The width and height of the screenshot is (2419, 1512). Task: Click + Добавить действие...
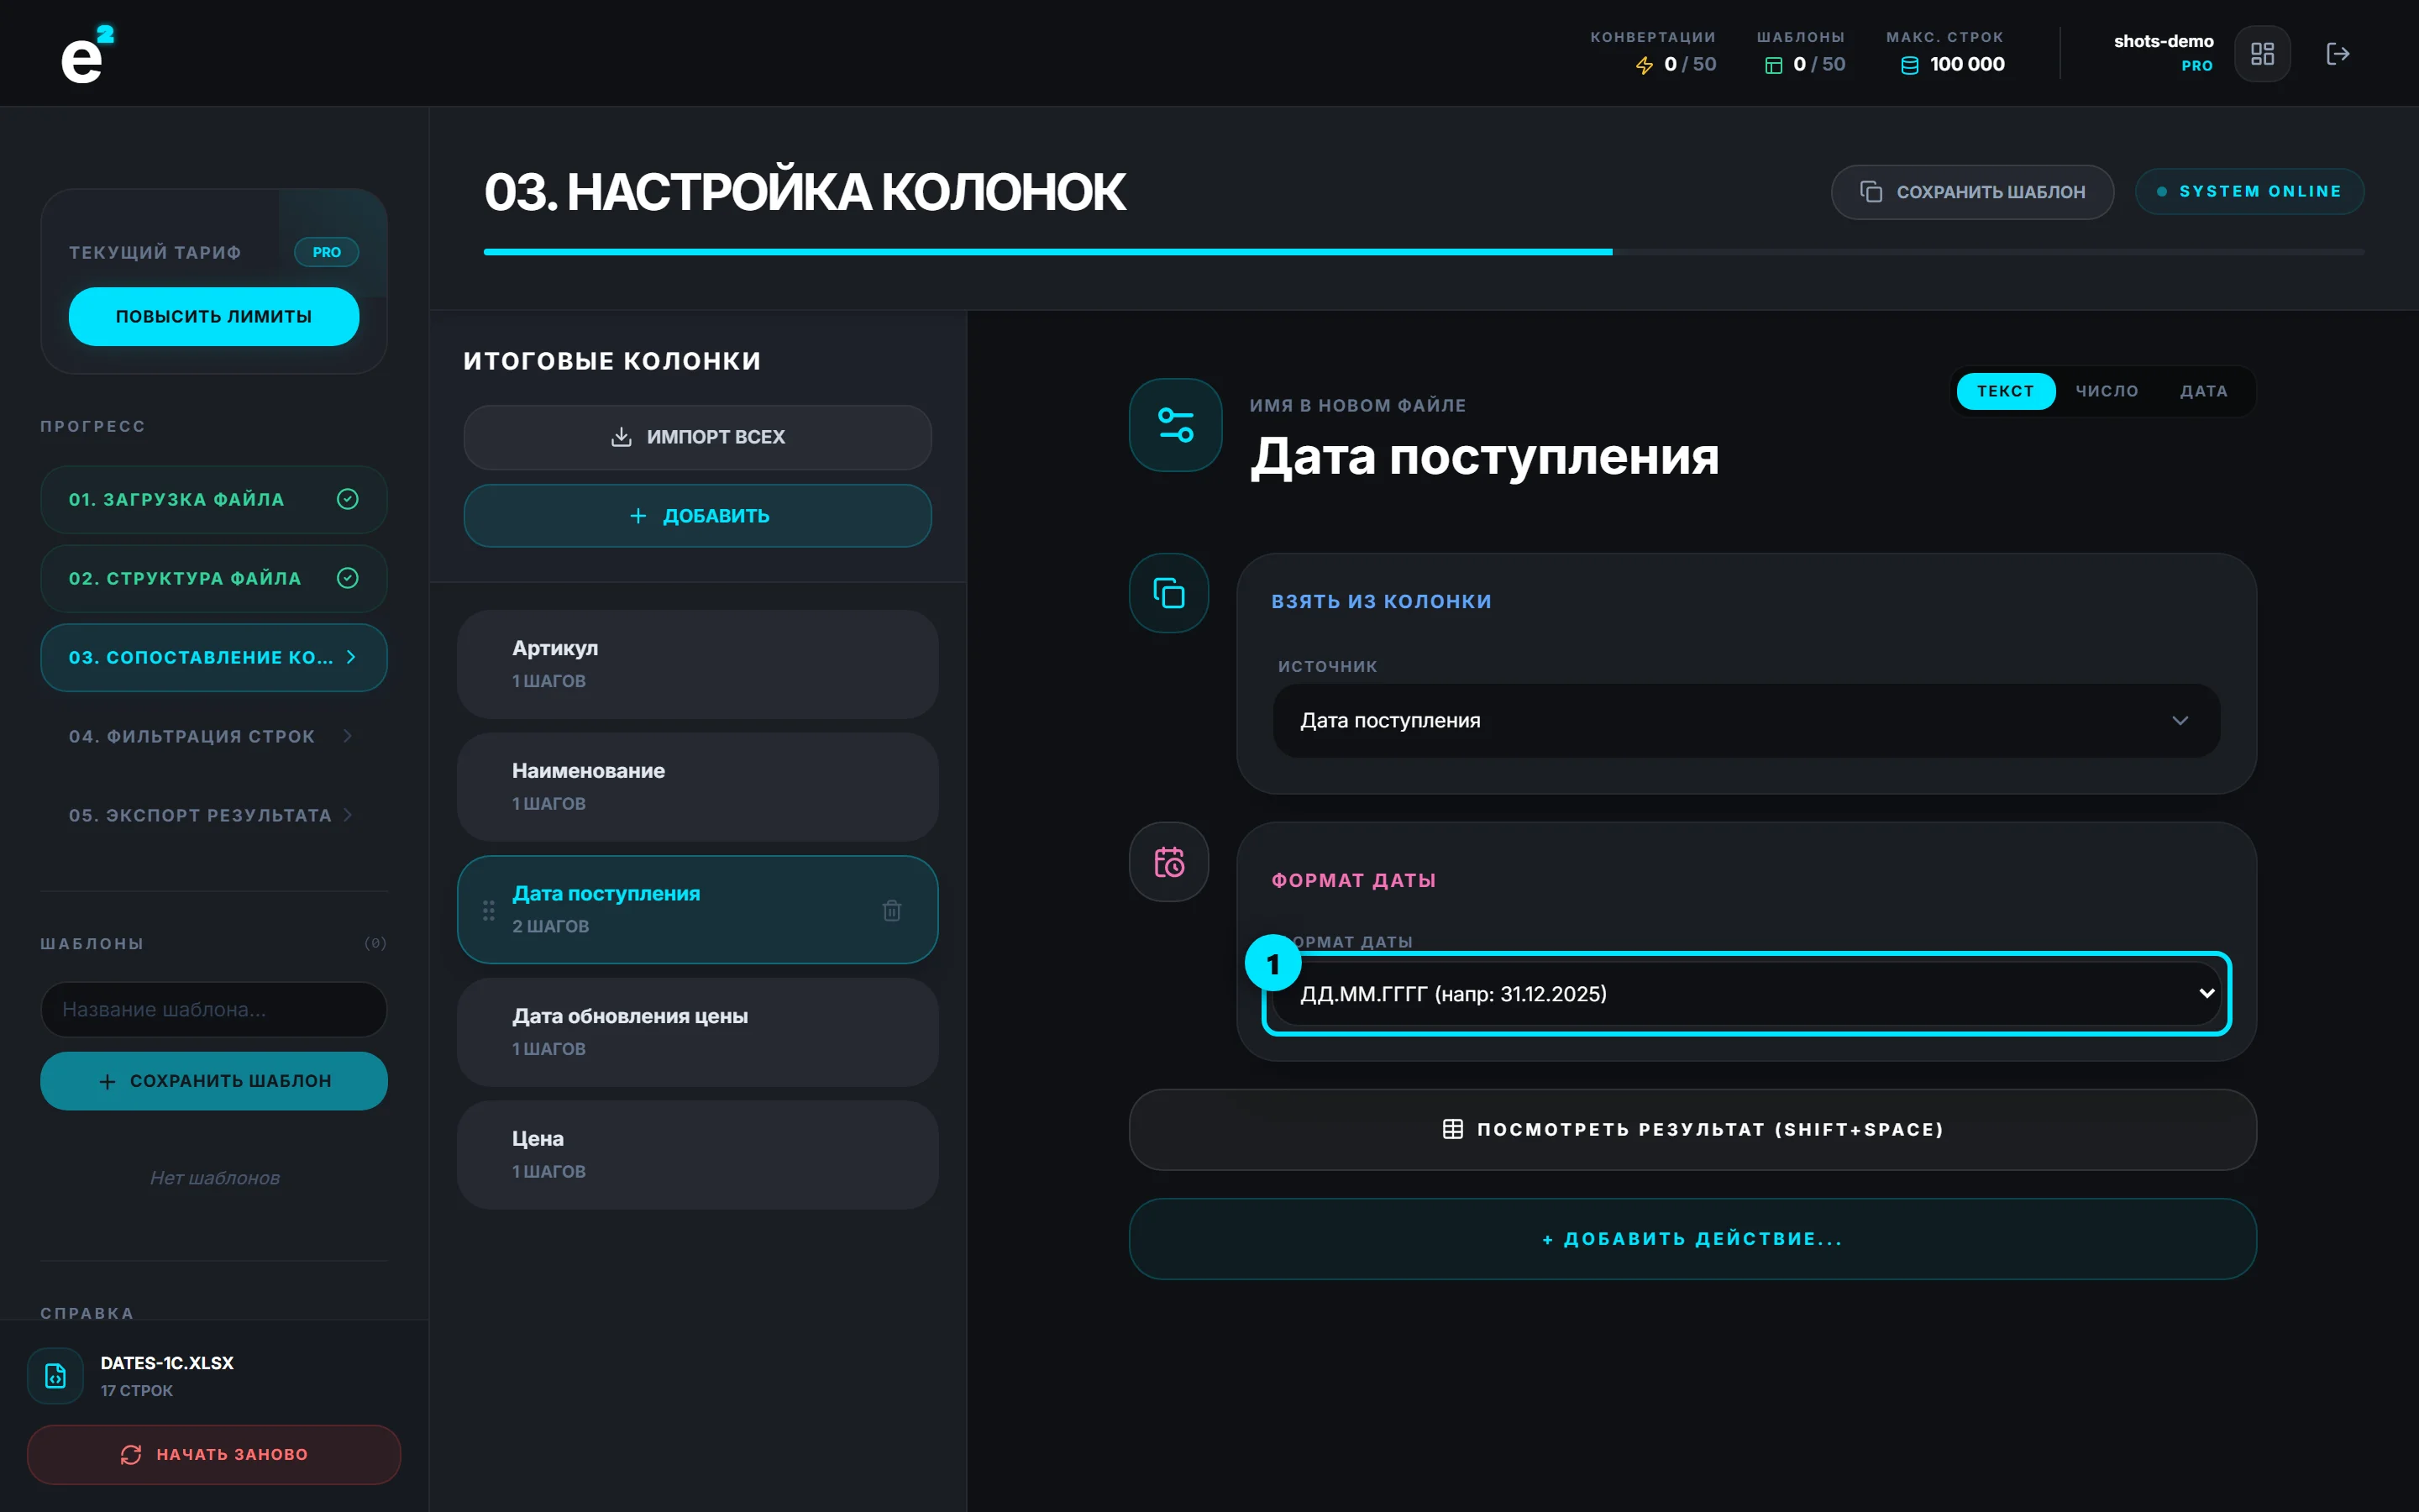tap(1692, 1239)
